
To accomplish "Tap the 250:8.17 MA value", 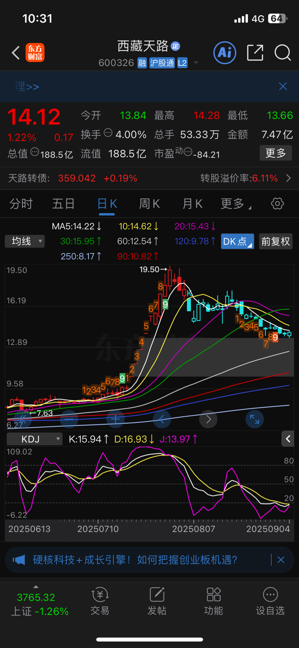I will pos(81,256).
